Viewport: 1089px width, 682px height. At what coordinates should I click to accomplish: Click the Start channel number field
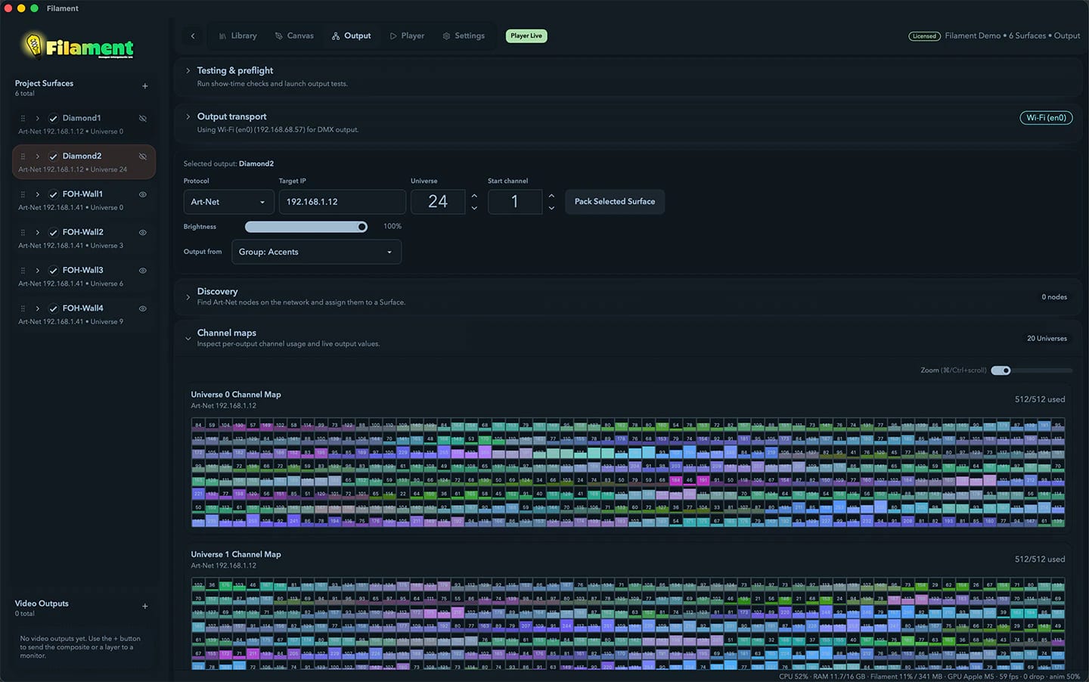click(x=515, y=202)
